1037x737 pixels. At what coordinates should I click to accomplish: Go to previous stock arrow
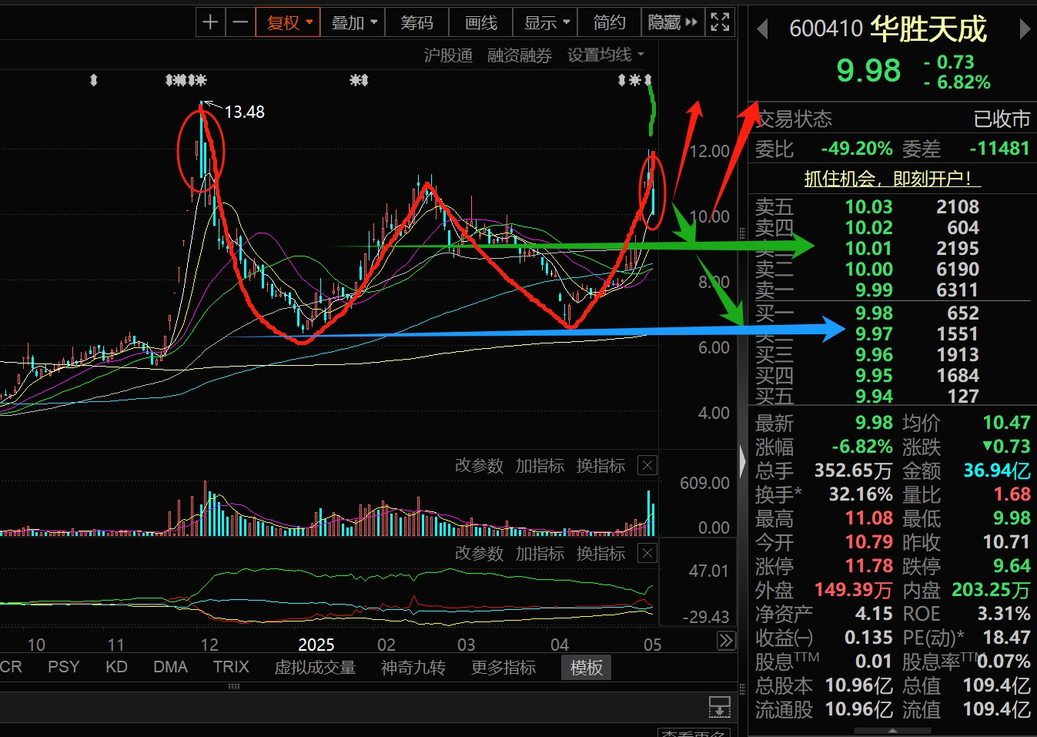(x=762, y=29)
